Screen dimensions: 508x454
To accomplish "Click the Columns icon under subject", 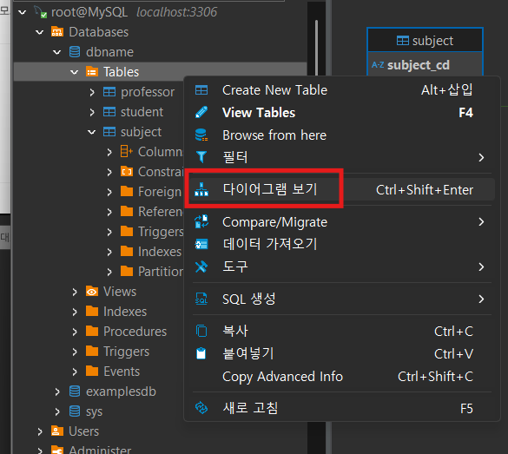I will tap(127, 152).
